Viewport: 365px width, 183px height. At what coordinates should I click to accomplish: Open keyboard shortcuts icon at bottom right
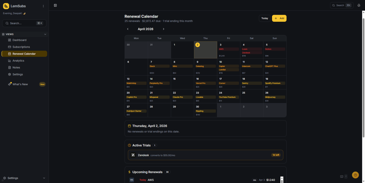[x=342, y=176]
